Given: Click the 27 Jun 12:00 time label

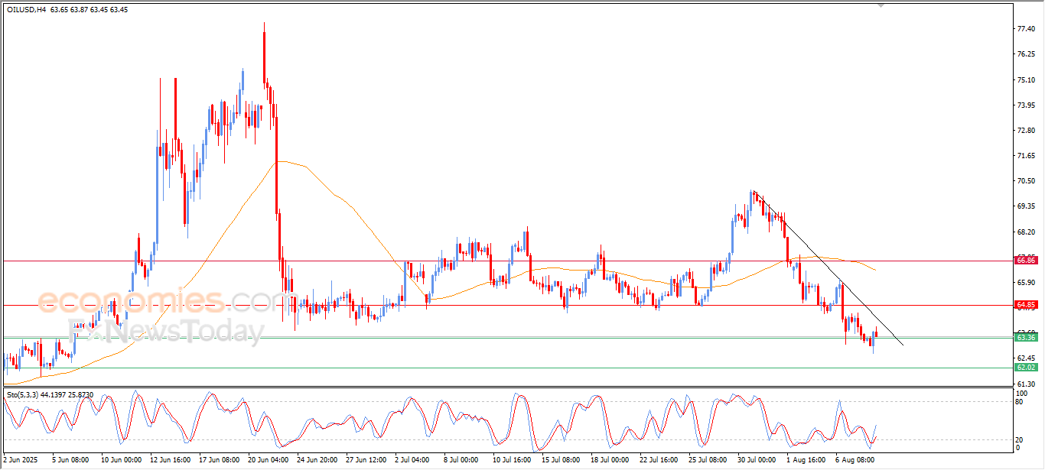Looking at the screenshot, I should (x=368, y=460).
